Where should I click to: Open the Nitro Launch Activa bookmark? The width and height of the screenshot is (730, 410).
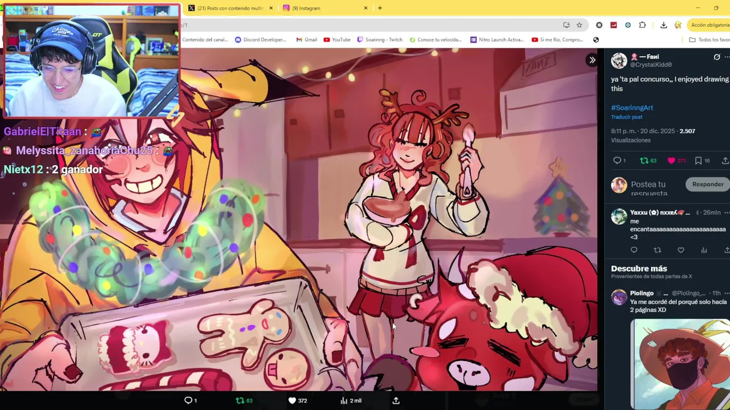click(x=497, y=40)
